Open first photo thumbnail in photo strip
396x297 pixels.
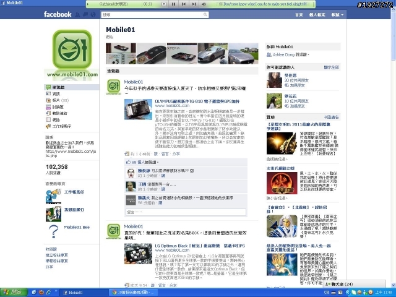[x=121, y=53]
